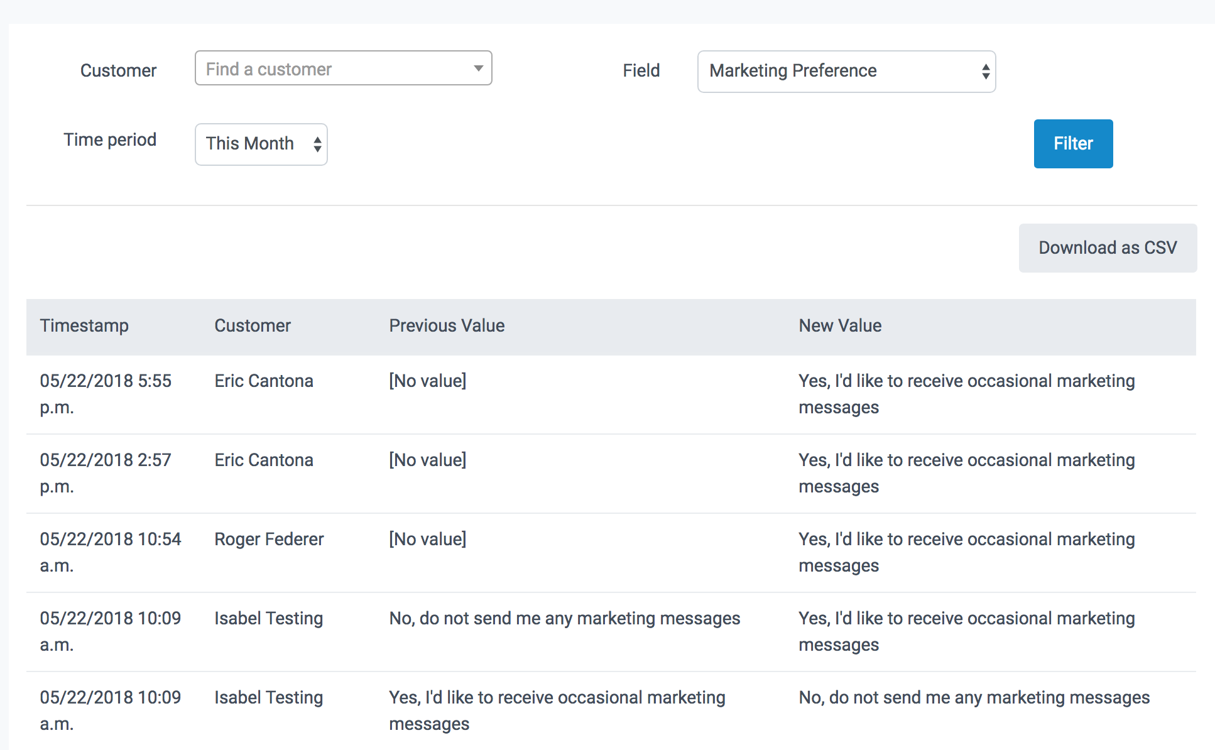Click Roger Federer customer name
Image resolution: width=1215 pixels, height=750 pixels.
click(269, 539)
